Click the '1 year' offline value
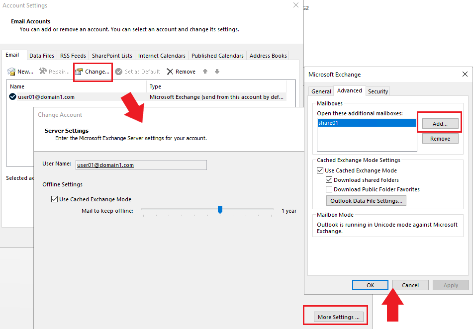 [289, 211]
